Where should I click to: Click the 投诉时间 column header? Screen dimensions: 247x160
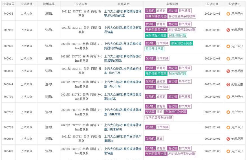(x=212, y=4)
